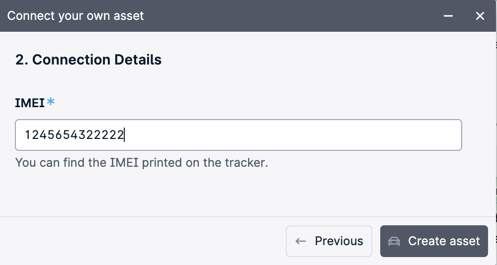Place cursor at end of IMEI number 1245654322222
Viewport: 497px width, 265px height.
pos(124,135)
